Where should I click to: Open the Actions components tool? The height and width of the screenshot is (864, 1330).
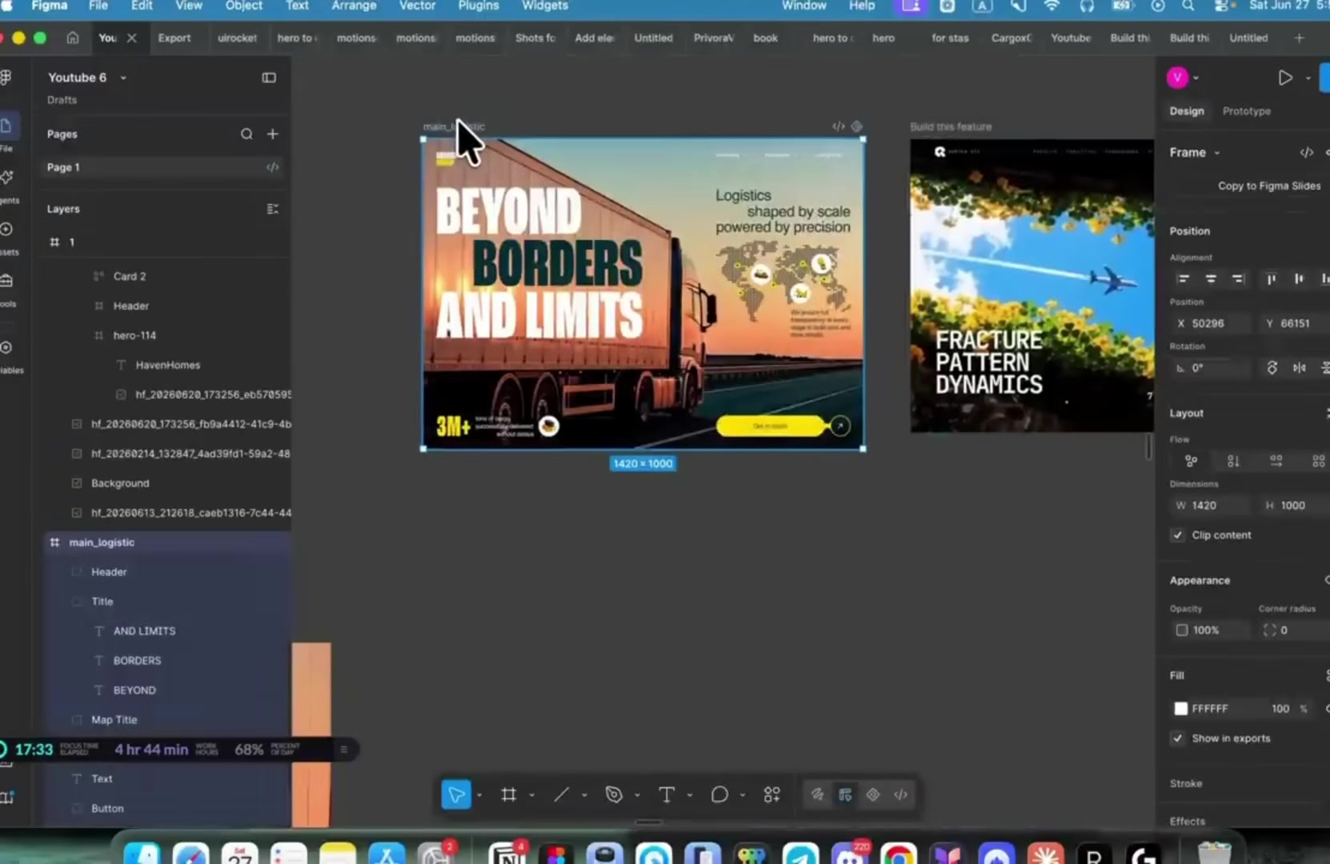771,794
